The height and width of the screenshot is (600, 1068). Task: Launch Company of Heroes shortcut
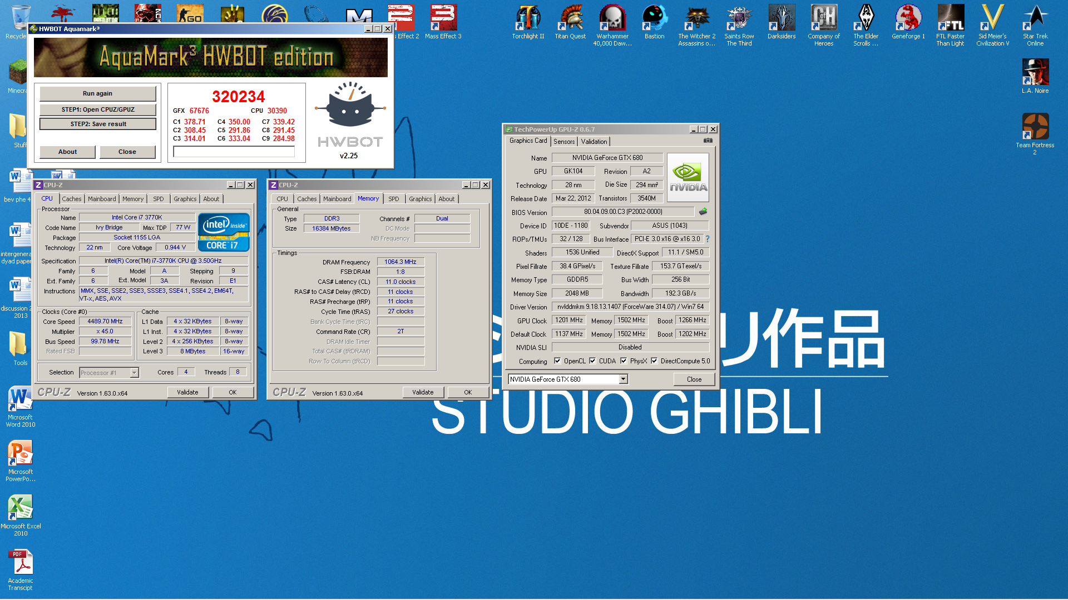[x=824, y=25]
